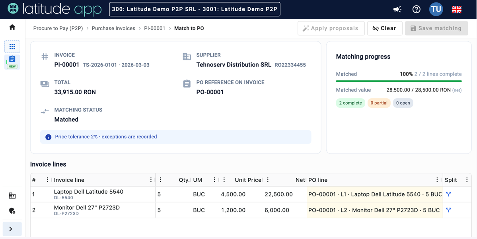This screenshot has width=477, height=239.
Task: Go to Procure to Pay (P2P) breadcrumb
Action: [x=58, y=28]
